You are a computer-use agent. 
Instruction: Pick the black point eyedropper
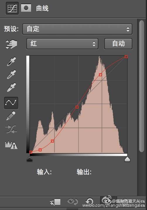(x=11, y=62)
